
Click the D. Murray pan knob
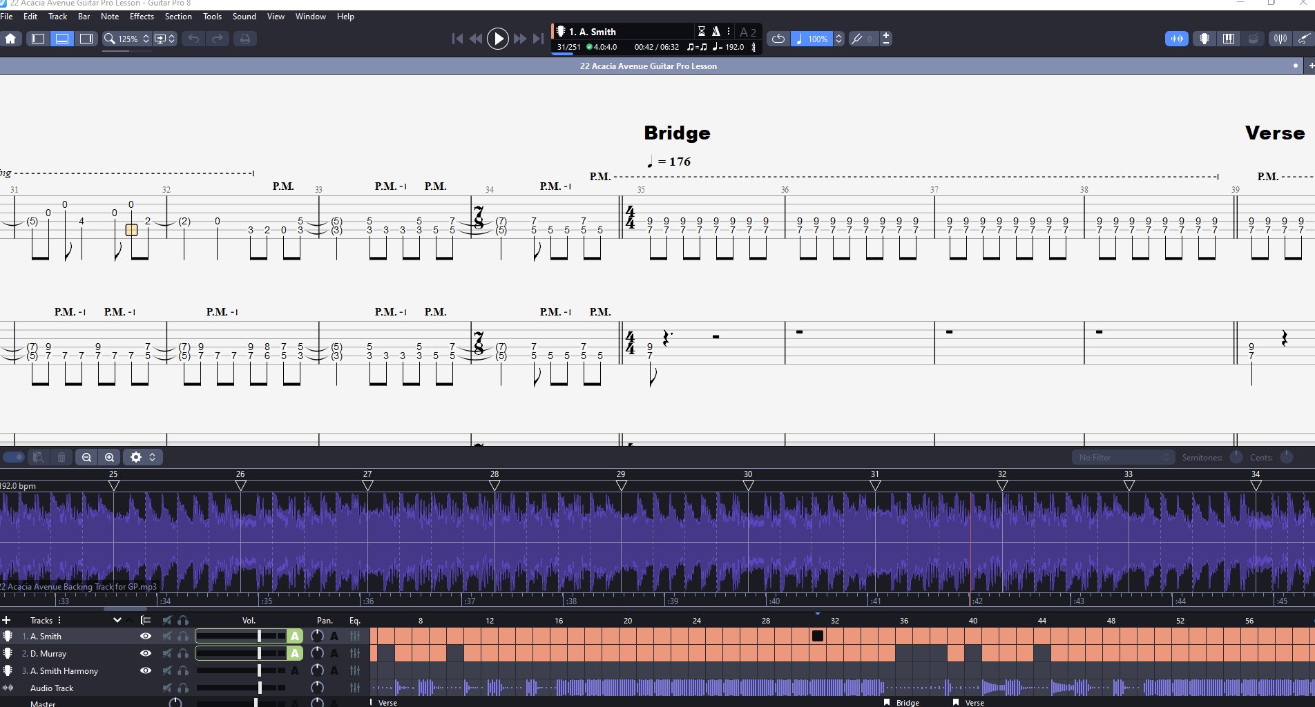tap(317, 653)
